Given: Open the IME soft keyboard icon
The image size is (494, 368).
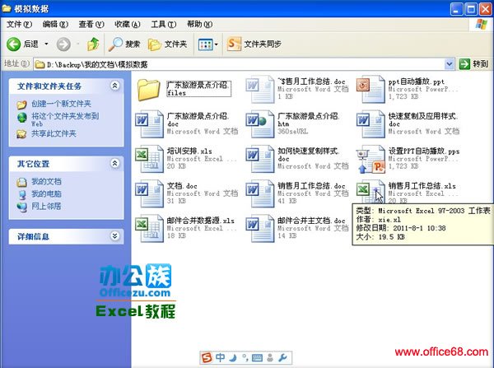Looking at the screenshot, I should [257, 358].
